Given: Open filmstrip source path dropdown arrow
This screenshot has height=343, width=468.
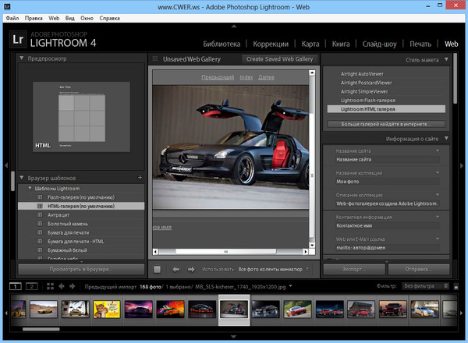Looking at the screenshot, I should (x=290, y=286).
